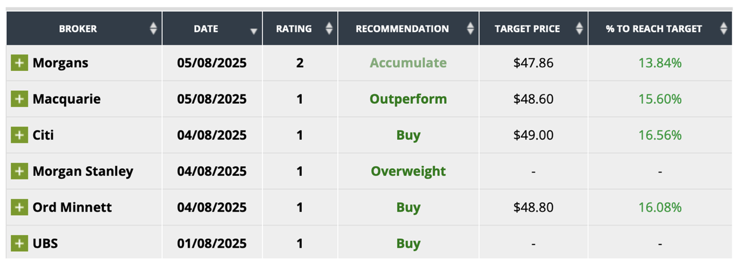The image size is (736, 265).
Task: Click the Citi target price $49.00
Action: (x=533, y=135)
